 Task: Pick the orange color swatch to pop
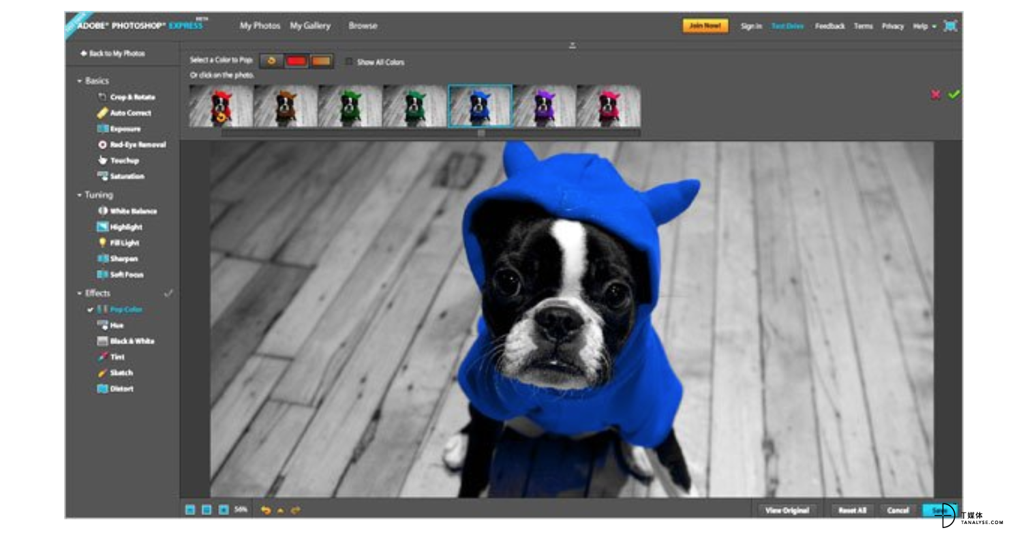point(321,61)
